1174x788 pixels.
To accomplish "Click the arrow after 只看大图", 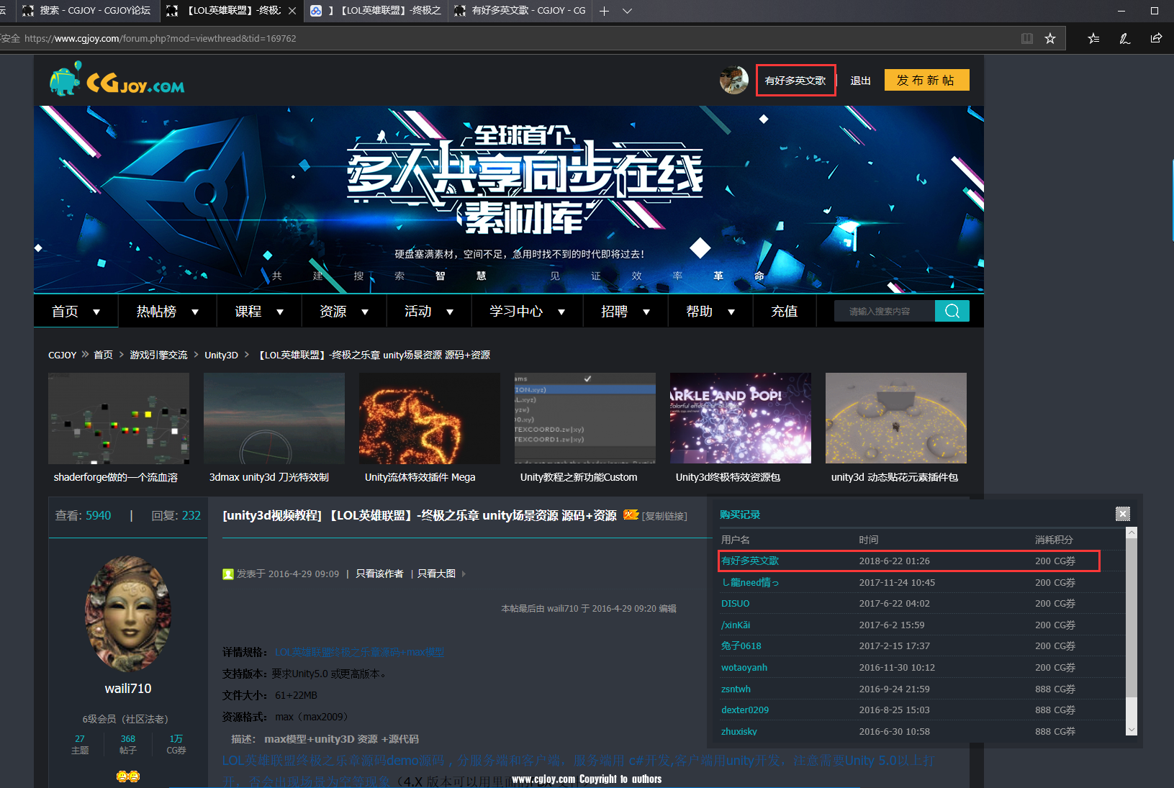I will [464, 574].
